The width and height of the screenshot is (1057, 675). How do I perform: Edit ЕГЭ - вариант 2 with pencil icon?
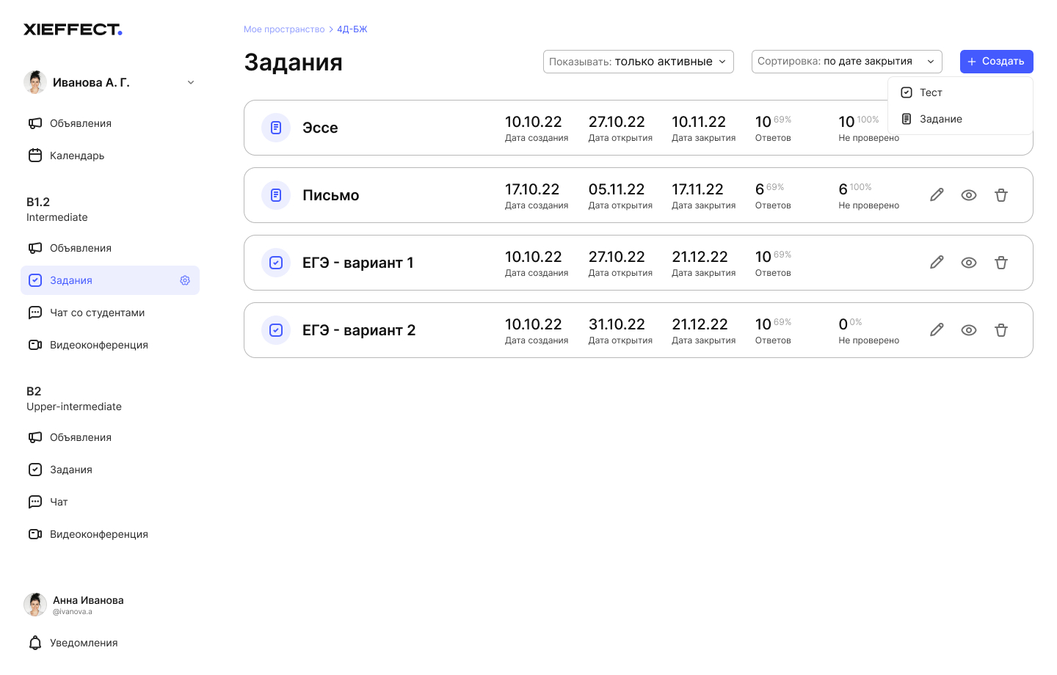(x=937, y=330)
